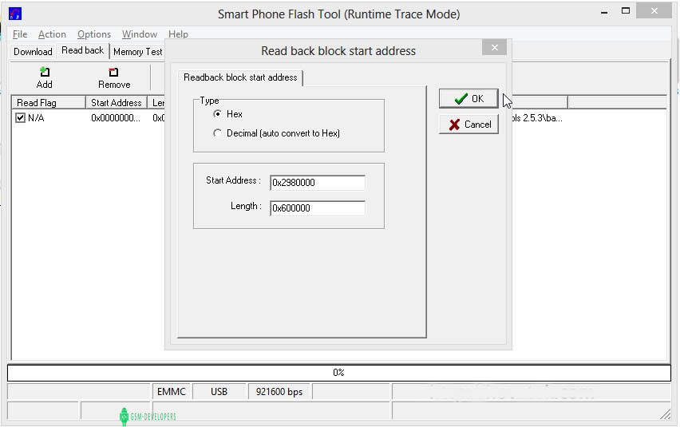This screenshot has height=427, width=680.
Task: Toggle the N/A read flag checkbox
Action: click(x=21, y=118)
